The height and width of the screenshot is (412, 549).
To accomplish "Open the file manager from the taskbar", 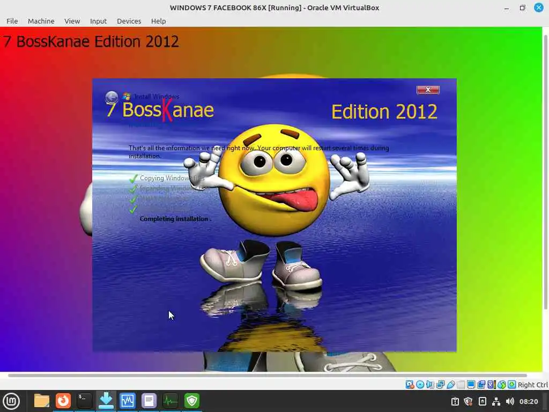I will (42, 401).
